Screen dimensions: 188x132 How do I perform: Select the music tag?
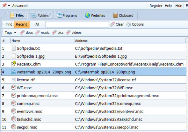click(42, 32)
